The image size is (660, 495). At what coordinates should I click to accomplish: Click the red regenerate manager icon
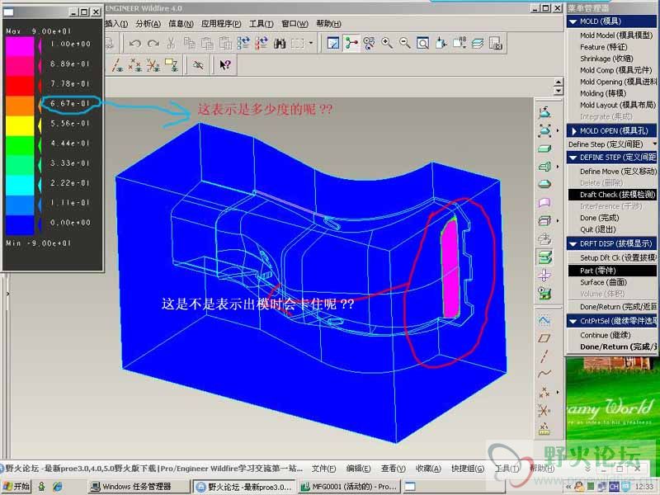262,44
